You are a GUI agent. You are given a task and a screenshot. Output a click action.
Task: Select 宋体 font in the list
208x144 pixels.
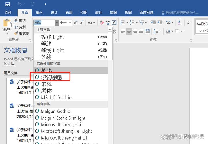(71, 84)
